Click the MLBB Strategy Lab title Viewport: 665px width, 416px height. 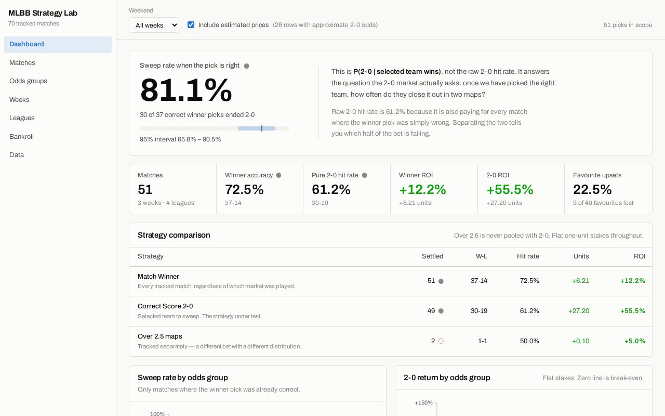click(43, 13)
